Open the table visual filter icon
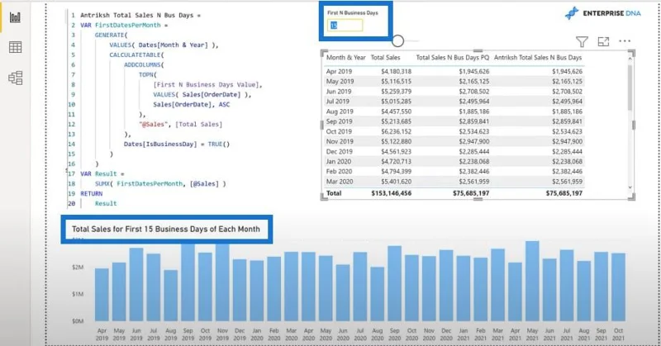Viewport: 661px width, 346px height. click(x=582, y=41)
